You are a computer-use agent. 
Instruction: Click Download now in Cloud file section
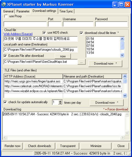tap(105, 64)
